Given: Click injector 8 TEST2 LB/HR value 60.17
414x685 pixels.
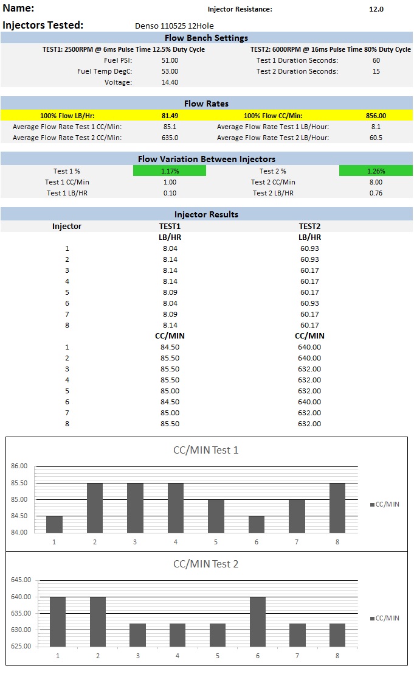Looking at the screenshot, I should pyautogui.click(x=309, y=325).
